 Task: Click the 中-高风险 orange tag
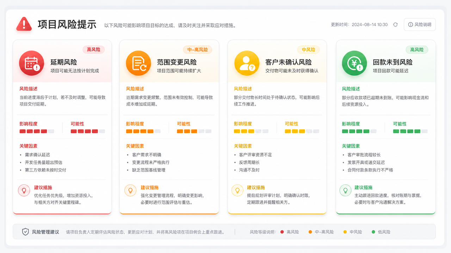[197, 50]
